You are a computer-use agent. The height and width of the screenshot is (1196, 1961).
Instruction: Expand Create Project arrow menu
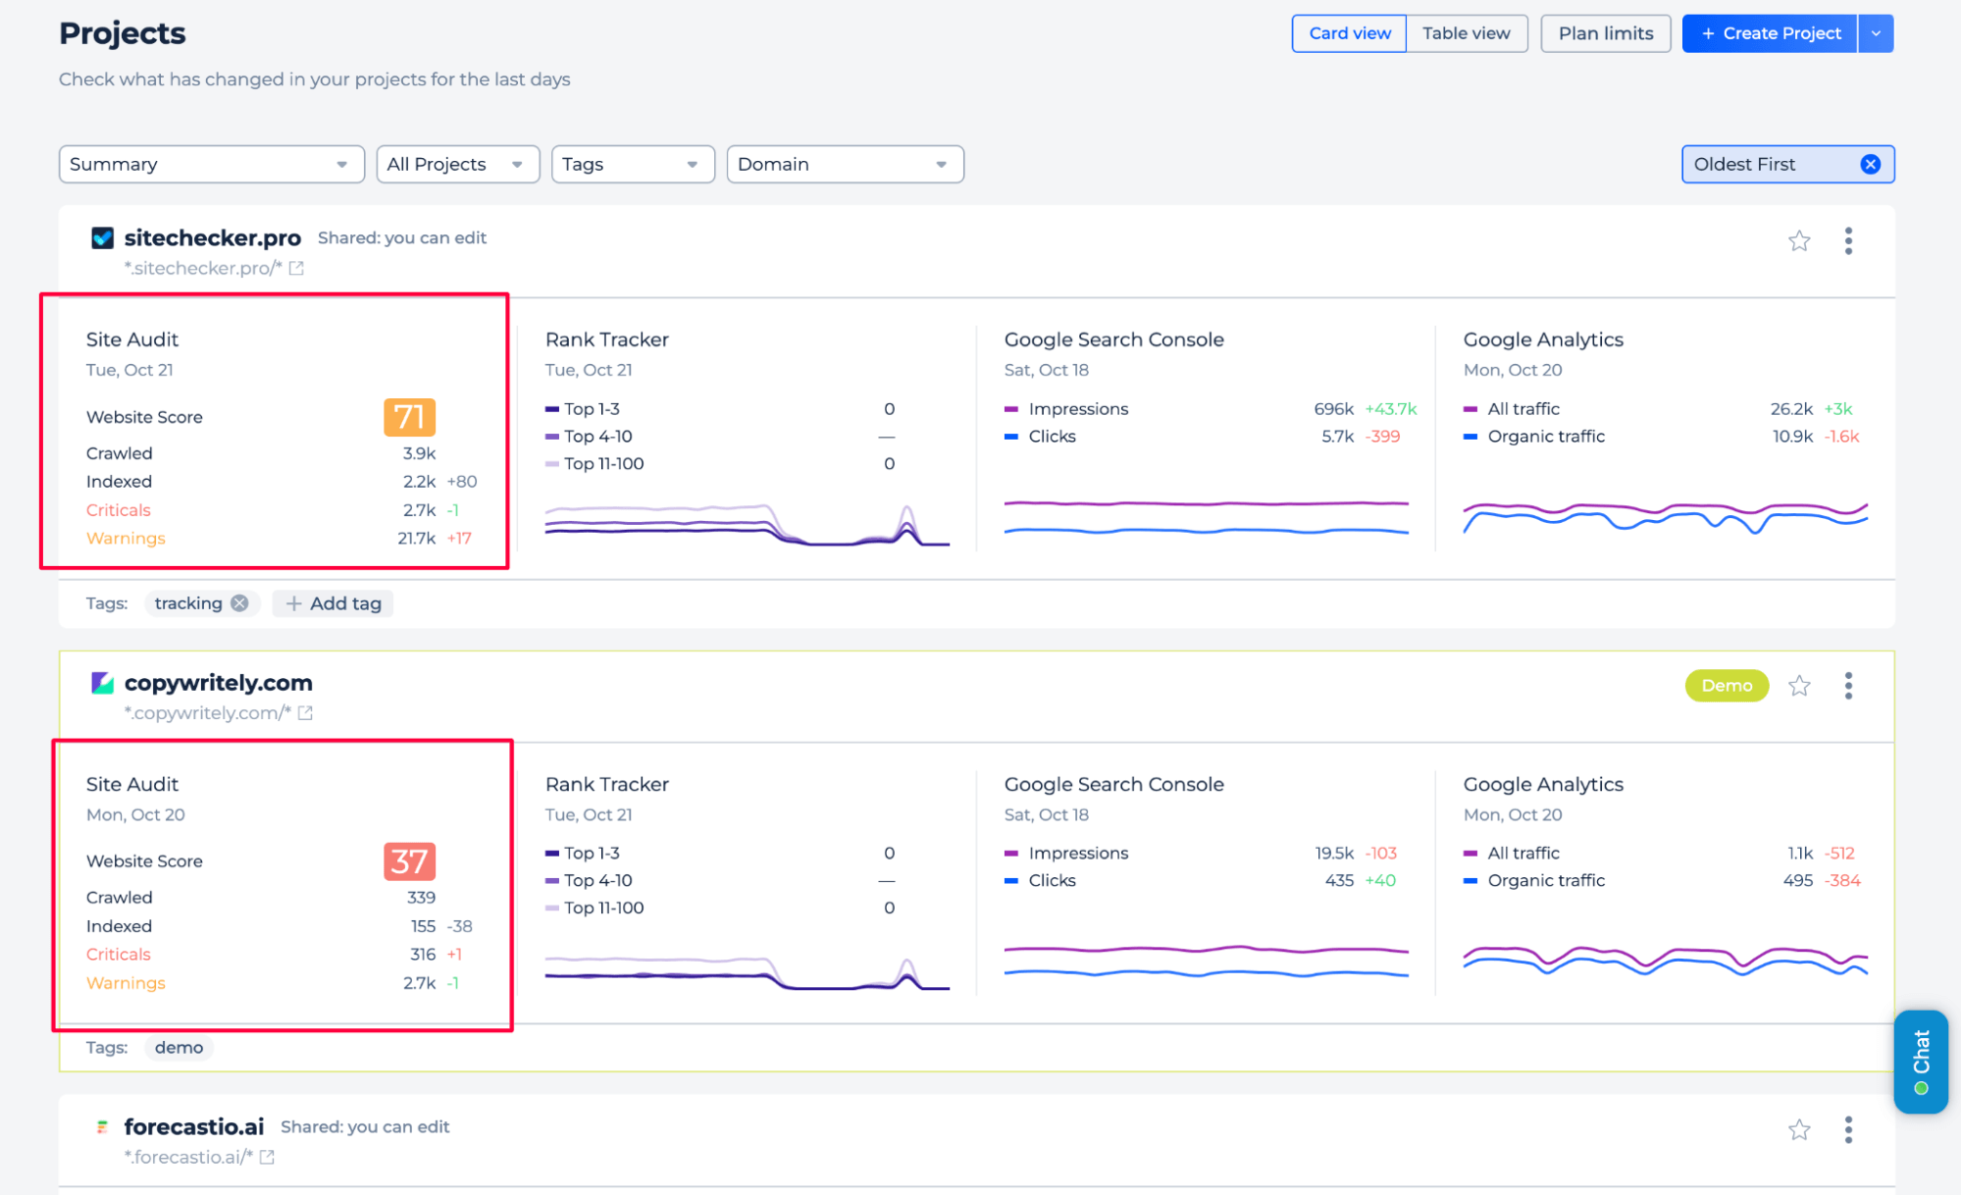point(1876,33)
